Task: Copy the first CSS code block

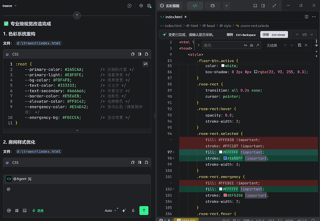Action: click(x=133, y=54)
